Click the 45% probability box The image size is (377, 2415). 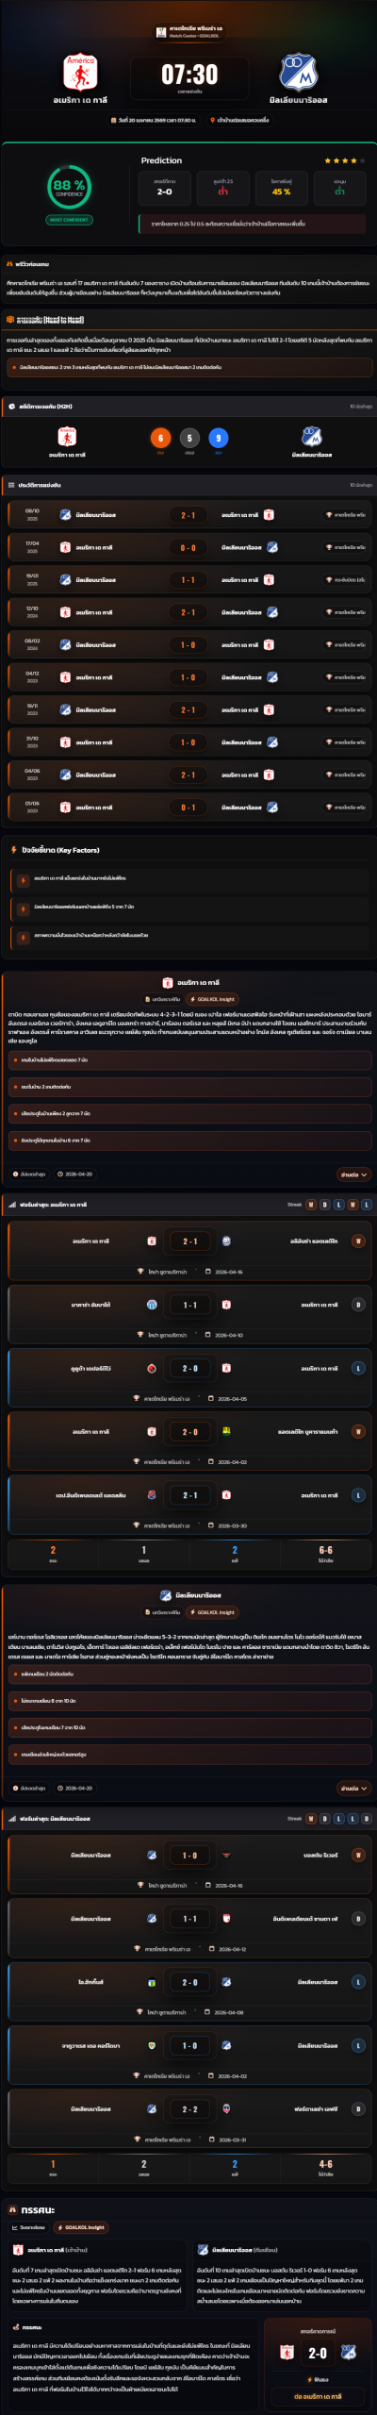281,188
